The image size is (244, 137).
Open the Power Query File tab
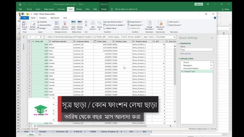click(x=25, y=18)
